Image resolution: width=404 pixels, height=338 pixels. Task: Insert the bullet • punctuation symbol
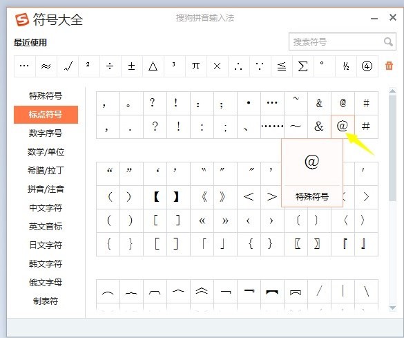[x=249, y=103]
